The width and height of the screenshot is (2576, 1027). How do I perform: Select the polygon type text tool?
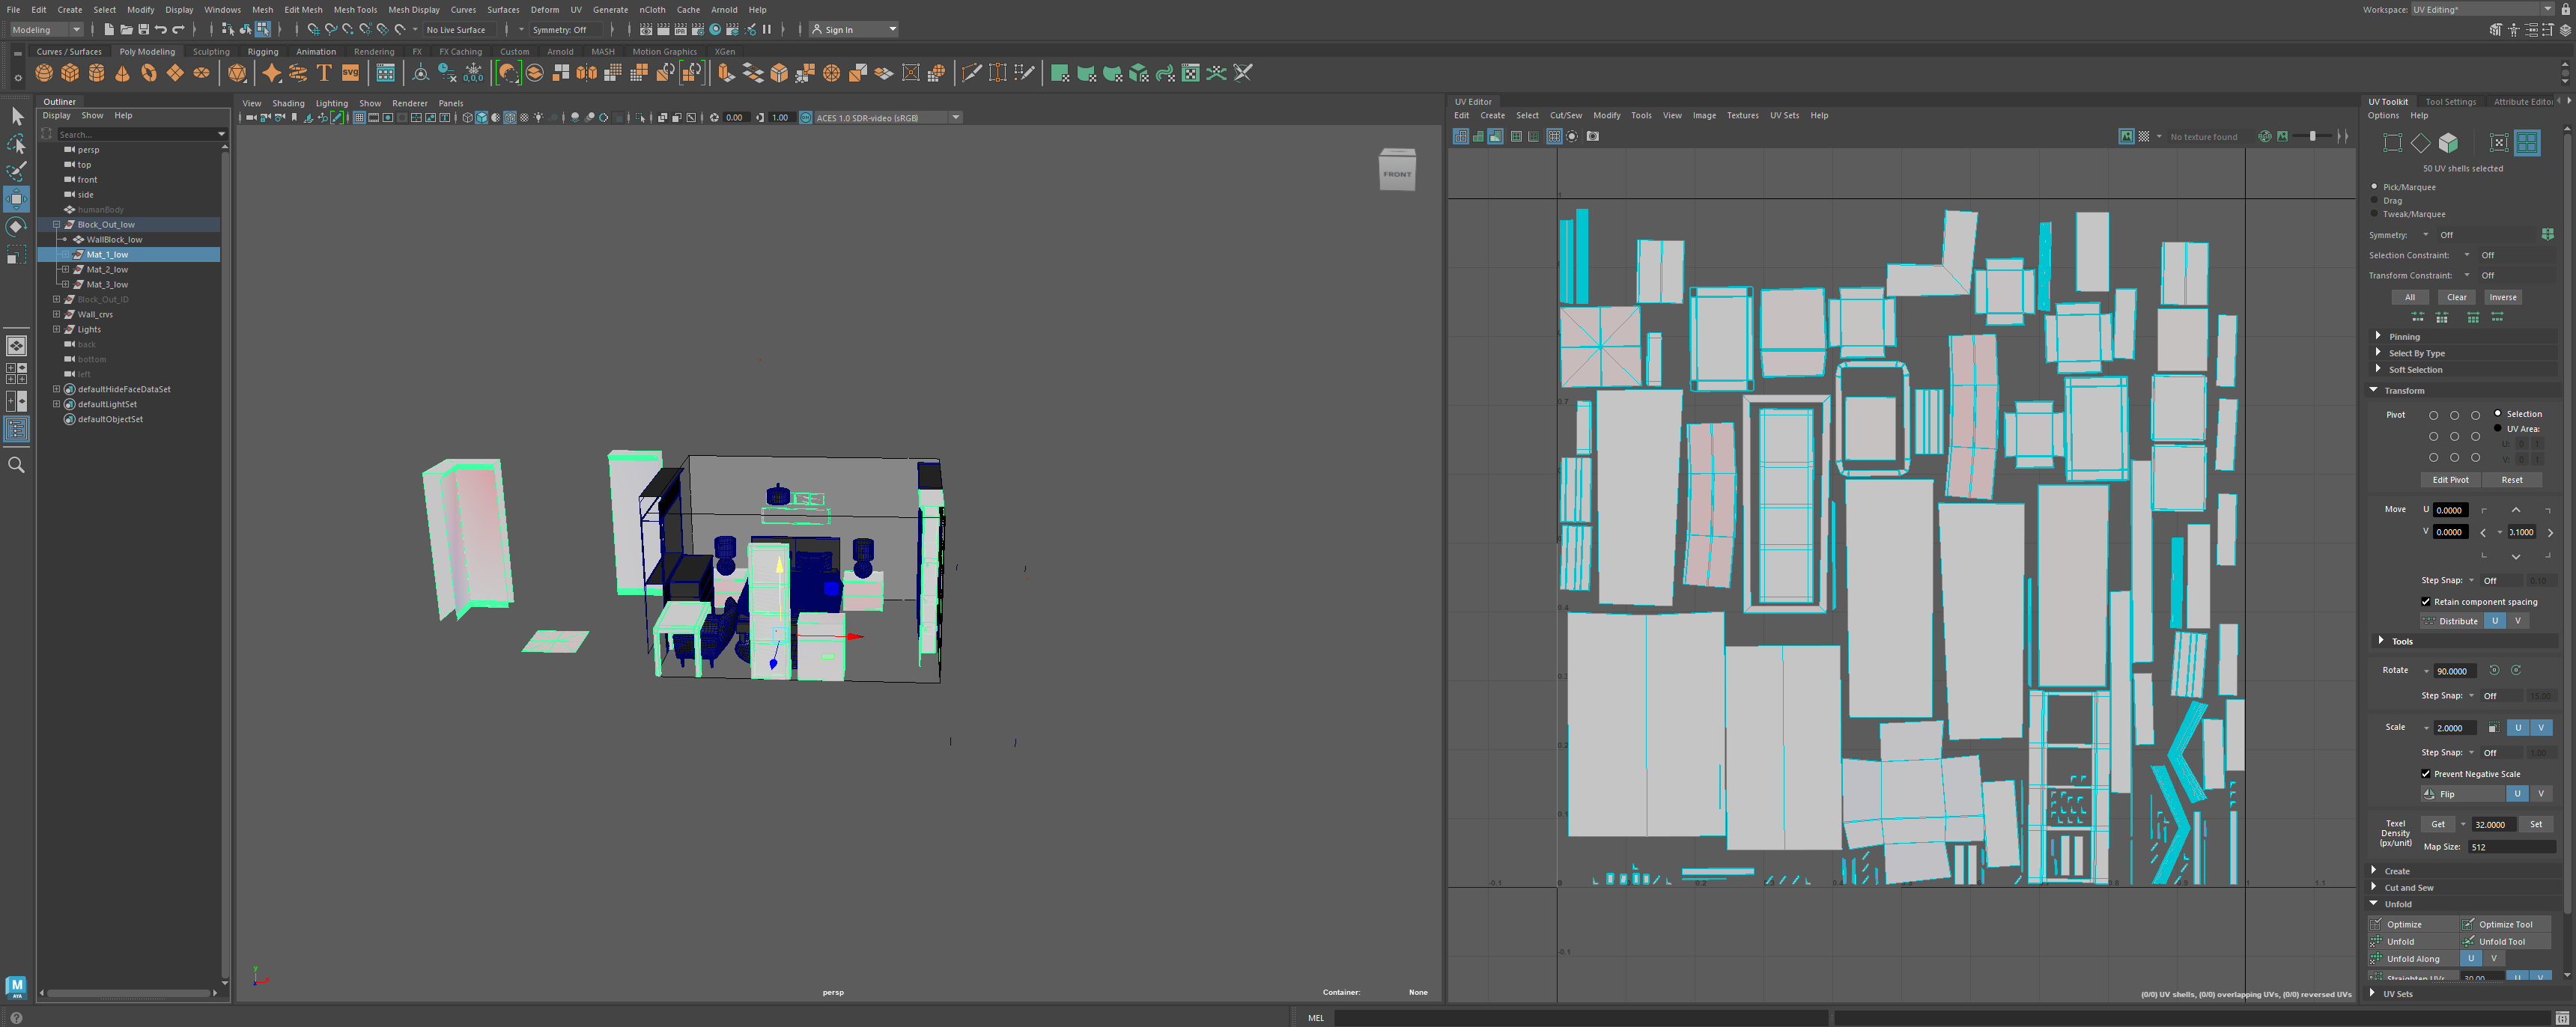(x=324, y=73)
